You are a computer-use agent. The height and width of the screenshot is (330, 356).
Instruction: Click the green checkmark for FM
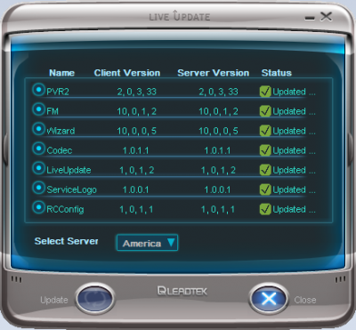click(265, 111)
